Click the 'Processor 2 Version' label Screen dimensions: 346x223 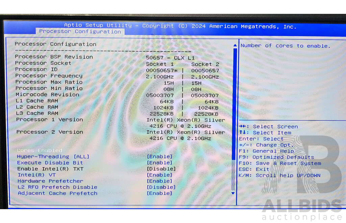tap(50, 132)
